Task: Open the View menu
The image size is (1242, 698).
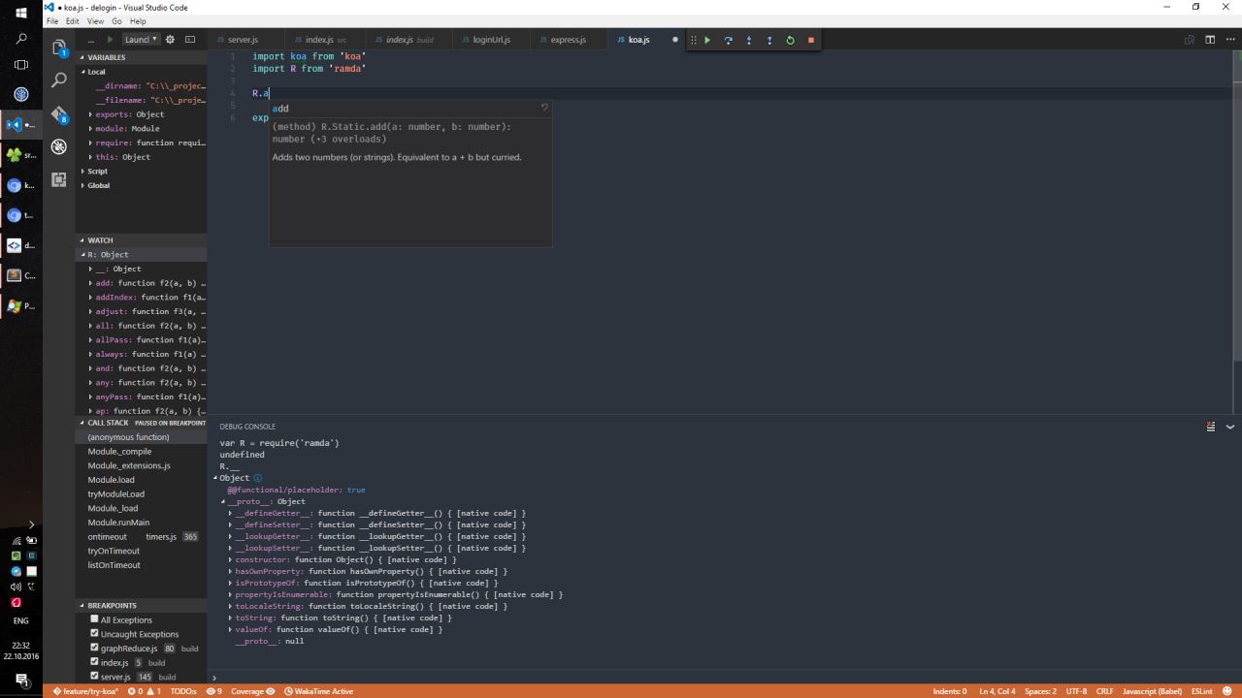Action: click(x=95, y=20)
